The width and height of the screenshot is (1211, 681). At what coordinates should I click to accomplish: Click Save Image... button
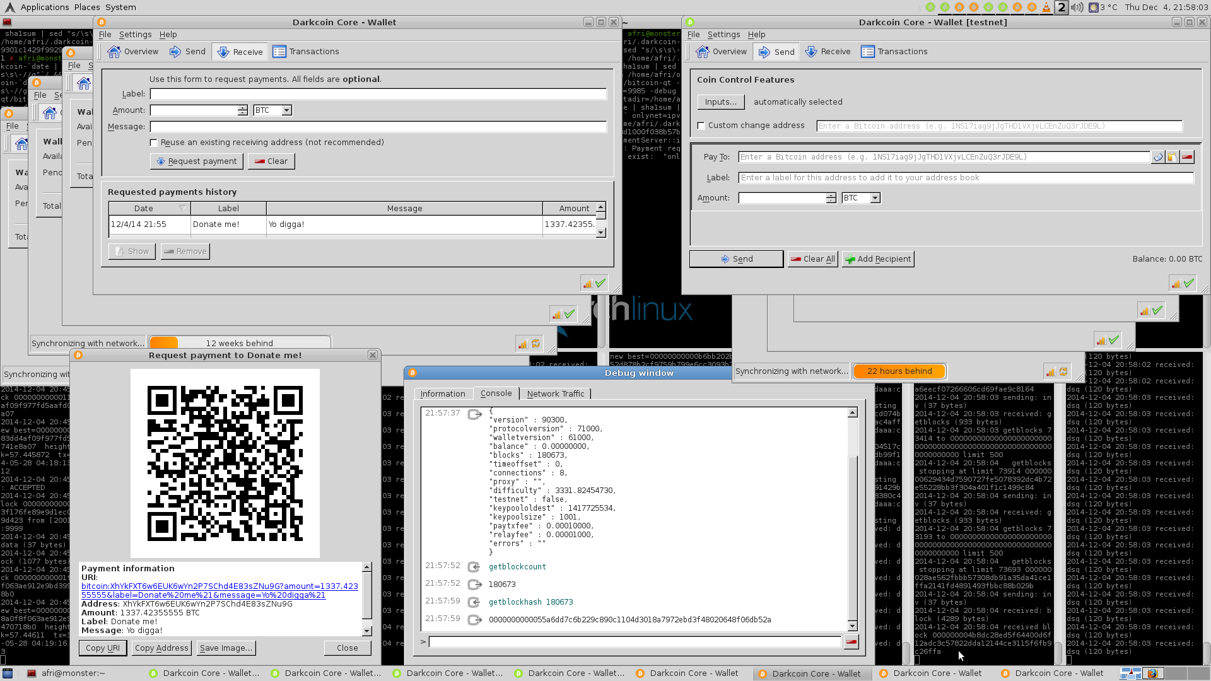(226, 648)
